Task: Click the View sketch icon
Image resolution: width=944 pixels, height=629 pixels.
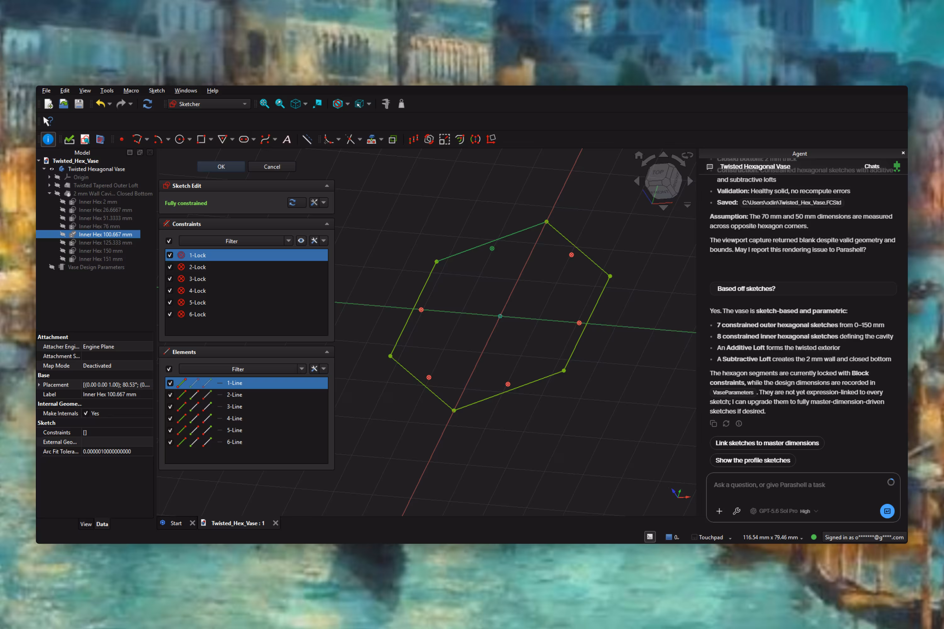Action: coord(85,139)
